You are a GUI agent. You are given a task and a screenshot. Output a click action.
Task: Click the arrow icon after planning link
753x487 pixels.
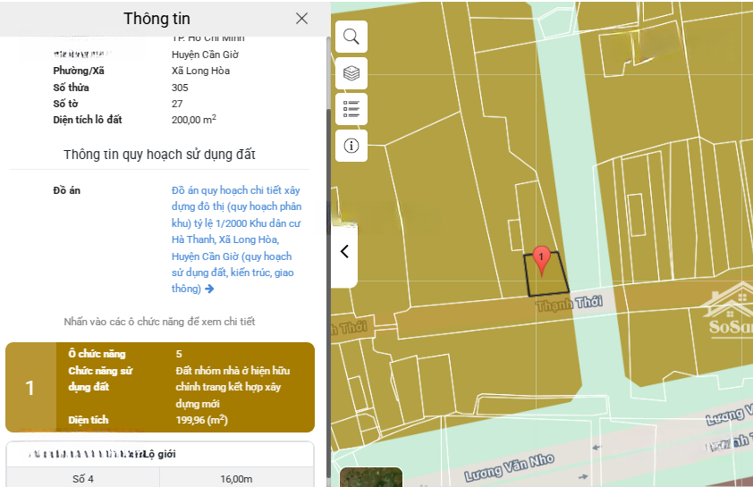(x=209, y=290)
